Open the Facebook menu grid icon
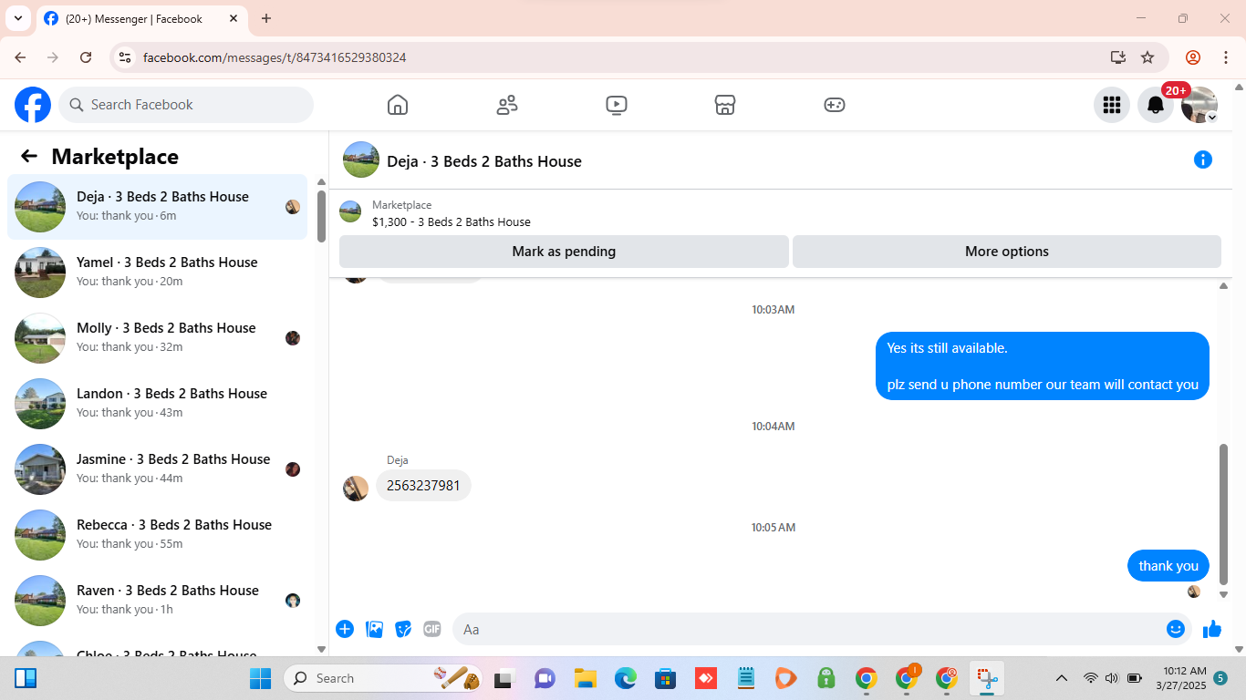The image size is (1246, 700). click(x=1112, y=105)
